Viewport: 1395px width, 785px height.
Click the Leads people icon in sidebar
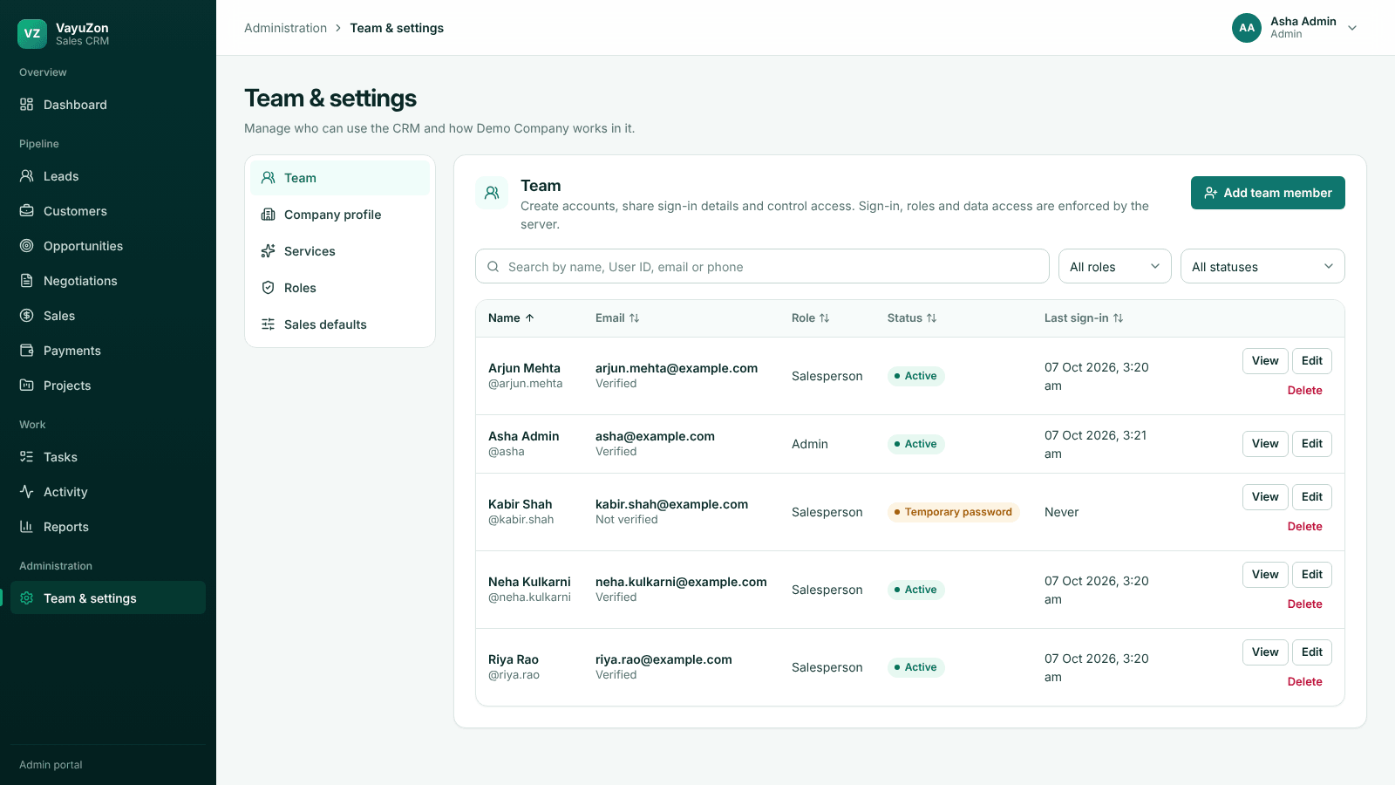pyautogui.click(x=26, y=176)
